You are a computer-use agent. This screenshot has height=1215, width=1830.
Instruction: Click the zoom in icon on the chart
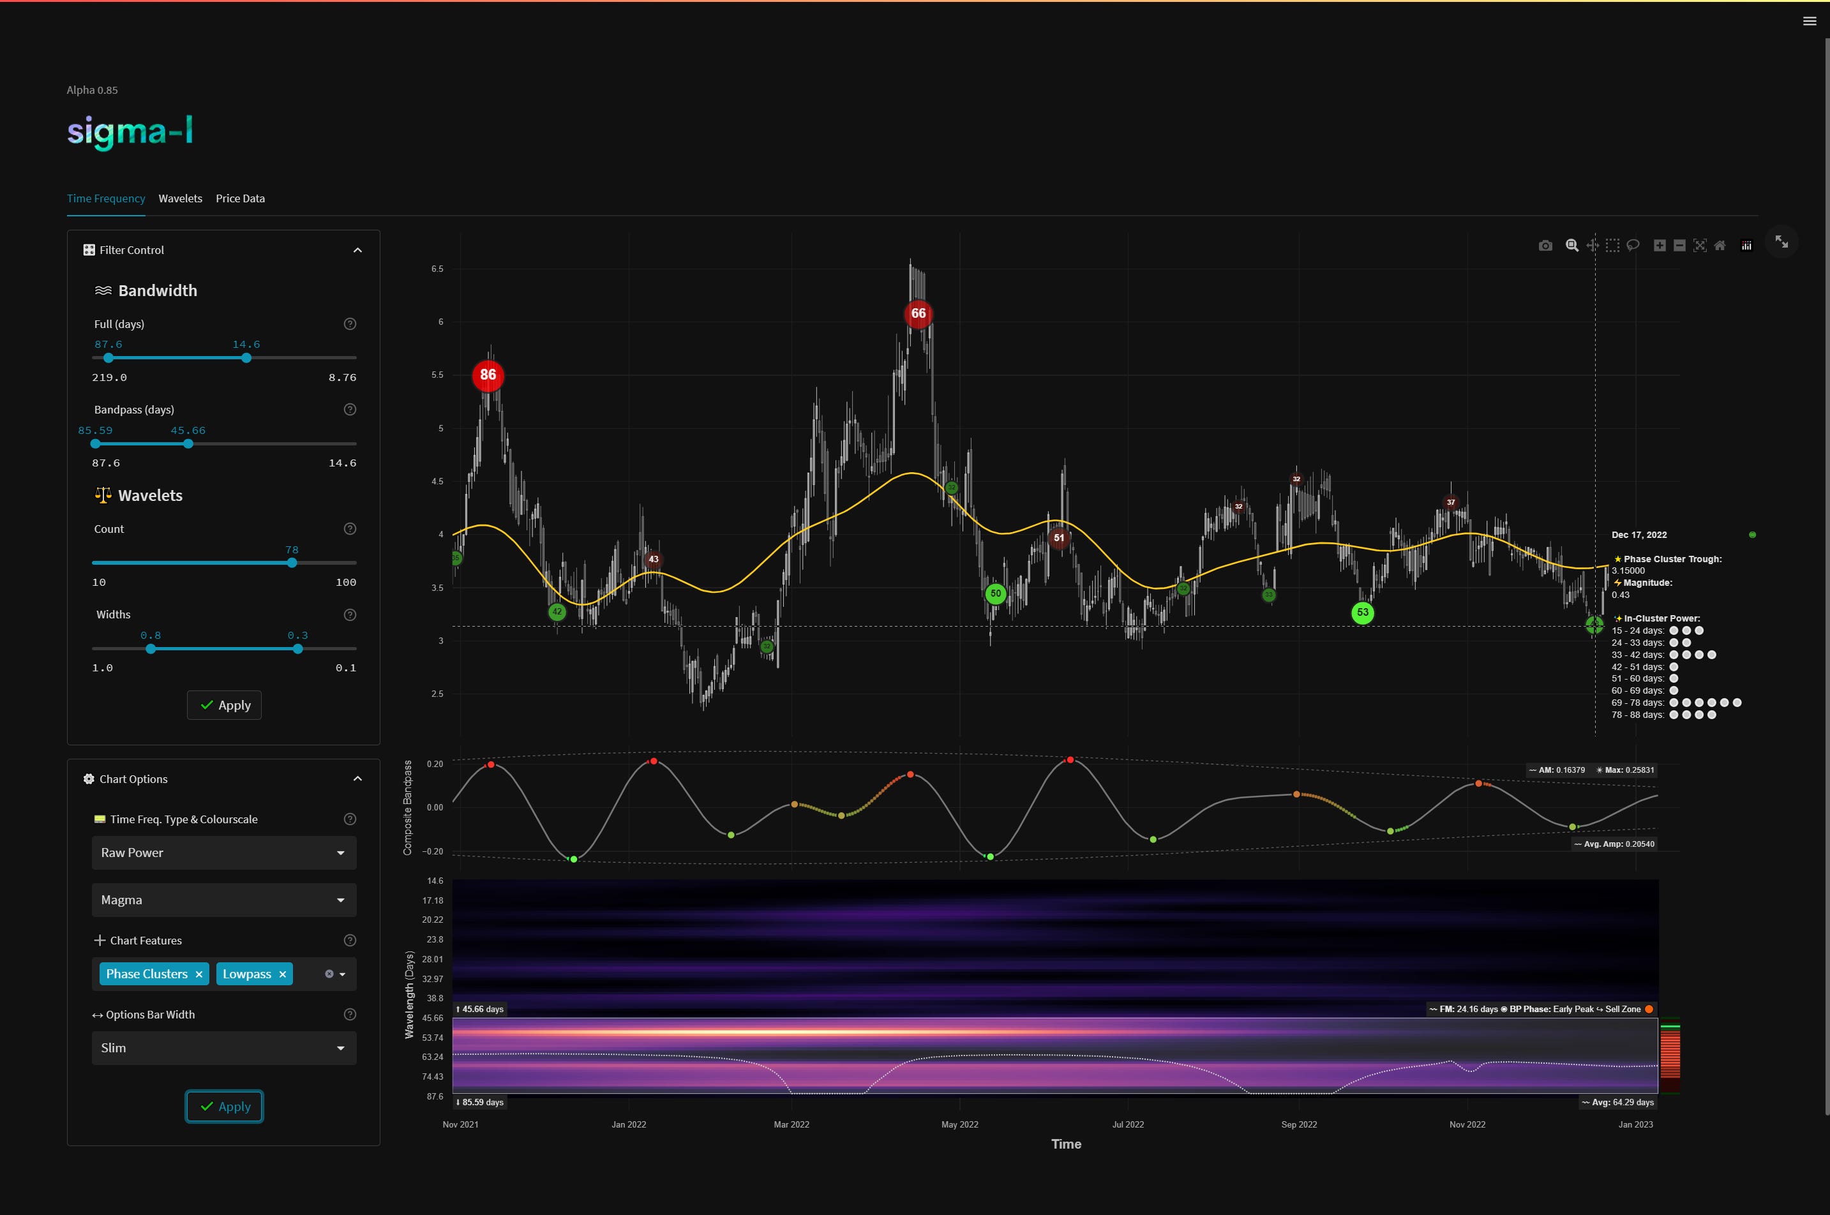pos(1660,245)
